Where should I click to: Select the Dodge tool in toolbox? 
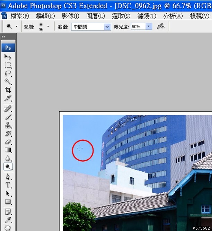point(8,166)
